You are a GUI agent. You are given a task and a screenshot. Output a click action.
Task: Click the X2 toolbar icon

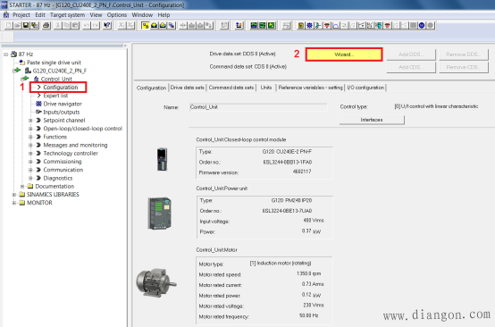pos(130,25)
